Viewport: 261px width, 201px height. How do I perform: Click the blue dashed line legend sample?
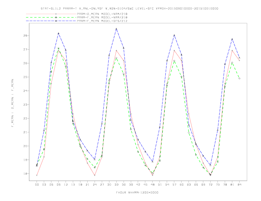tap(51, 21)
